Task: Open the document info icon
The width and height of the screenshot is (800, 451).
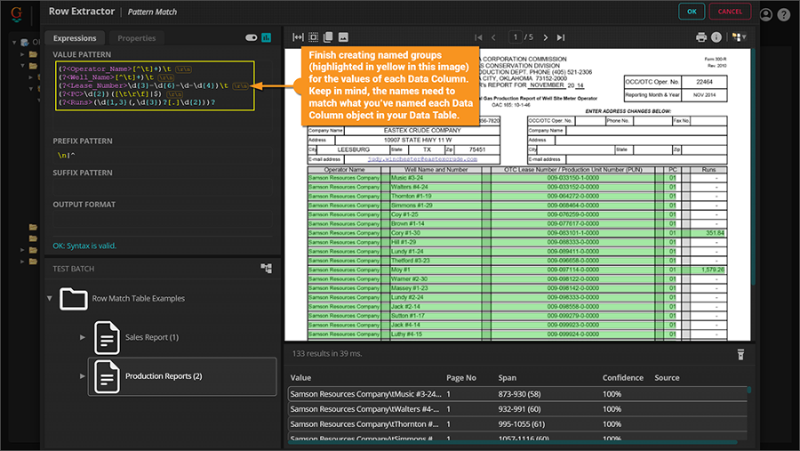Action: point(716,37)
